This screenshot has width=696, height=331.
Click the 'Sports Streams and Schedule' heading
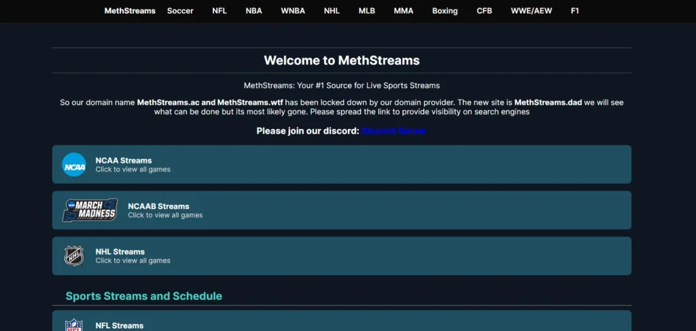coord(144,296)
